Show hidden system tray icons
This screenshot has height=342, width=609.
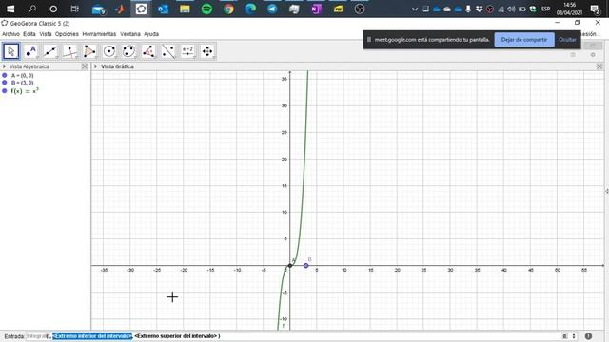click(415, 9)
